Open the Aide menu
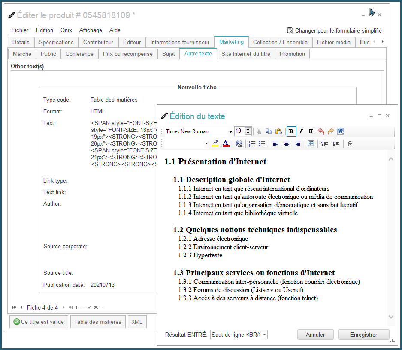The width and height of the screenshot is (402, 350). 115,30
